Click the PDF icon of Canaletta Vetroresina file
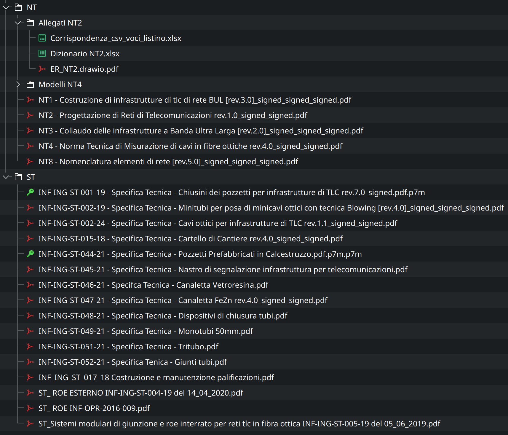 30,285
